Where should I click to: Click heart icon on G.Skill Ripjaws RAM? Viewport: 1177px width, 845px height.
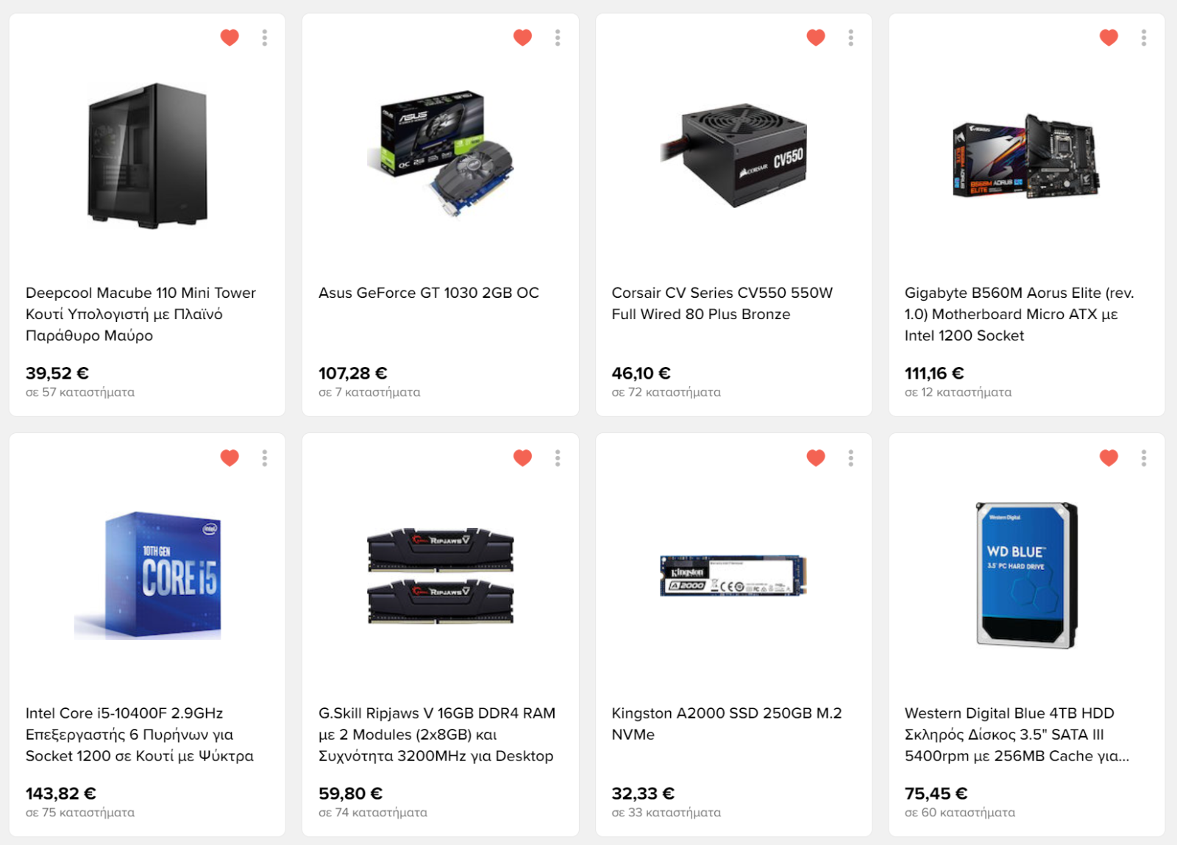pos(522,458)
